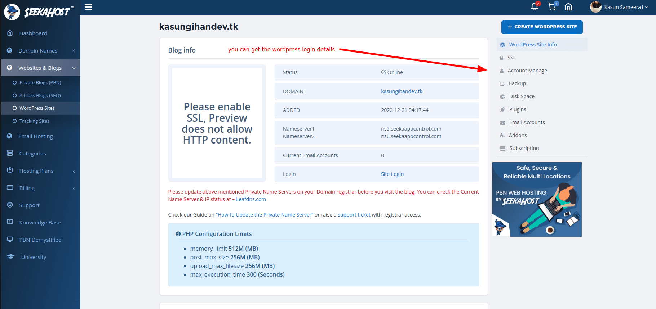Screen dimensions: 656x309
Task: Click the site preview placeholder box
Action: coord(217,123)
